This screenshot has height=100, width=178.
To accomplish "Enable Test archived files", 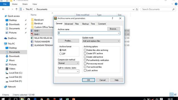I will (x=85, y=67).
